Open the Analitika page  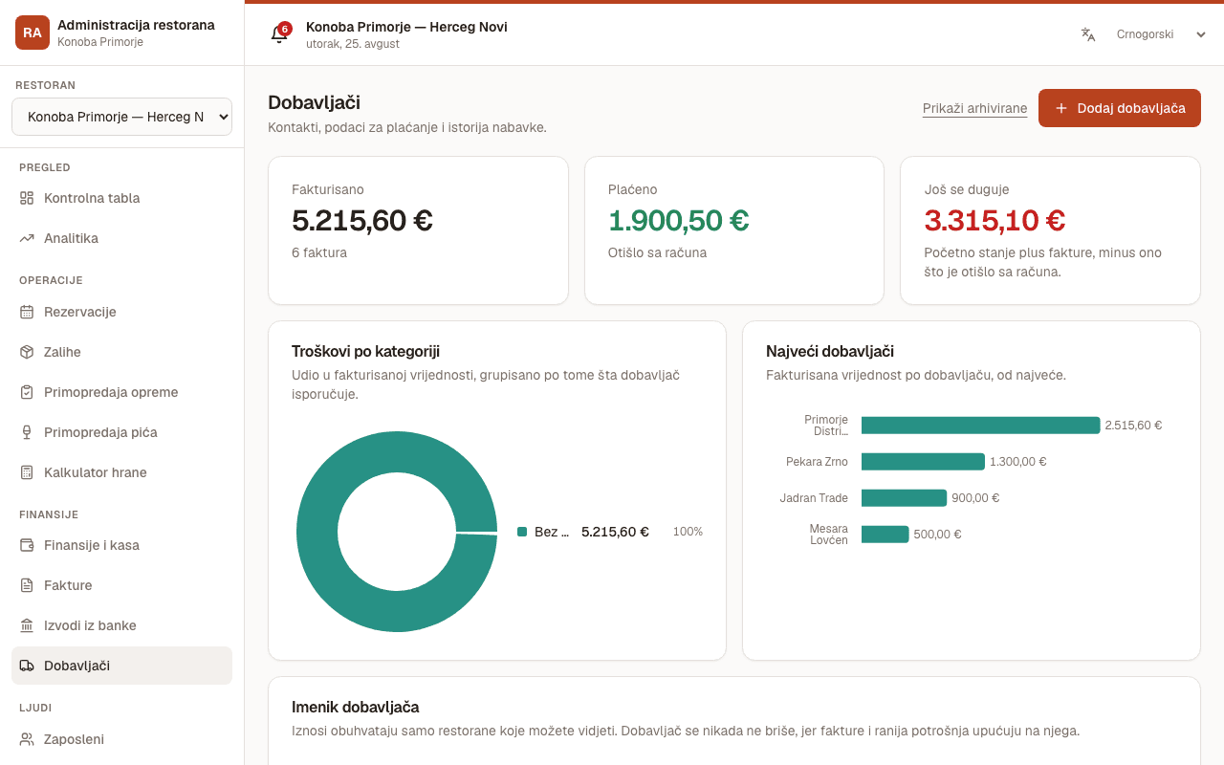[x=121, y=238]
